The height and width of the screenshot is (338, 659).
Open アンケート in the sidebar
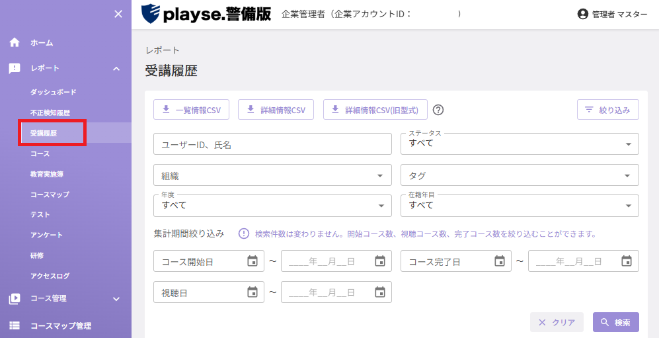click(x=46, y=235)
